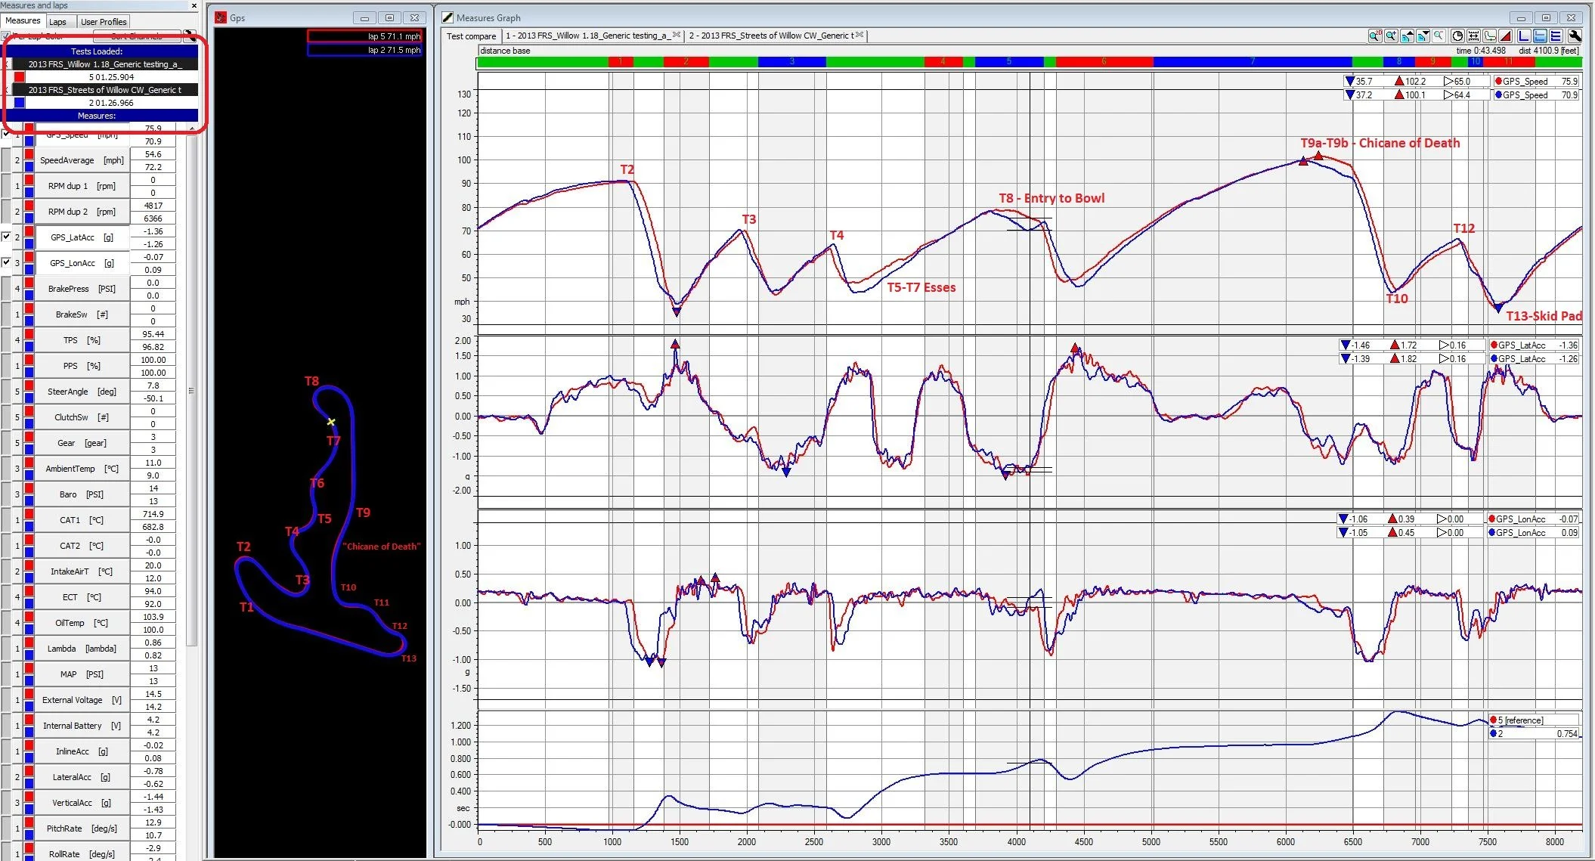Click the zoom out magnifier icon
The width and height of the screenshot is (1595, 861).
pyautogui.click(x=1439, y=36)
